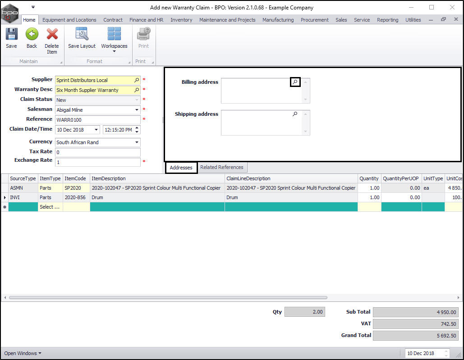Click 'Select ...' in new row
Screen dimensions: 464x360
pos(50,207)
